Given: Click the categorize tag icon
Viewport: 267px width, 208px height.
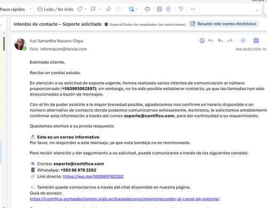Looking at the screenshot, I should (x=80, y=9).
